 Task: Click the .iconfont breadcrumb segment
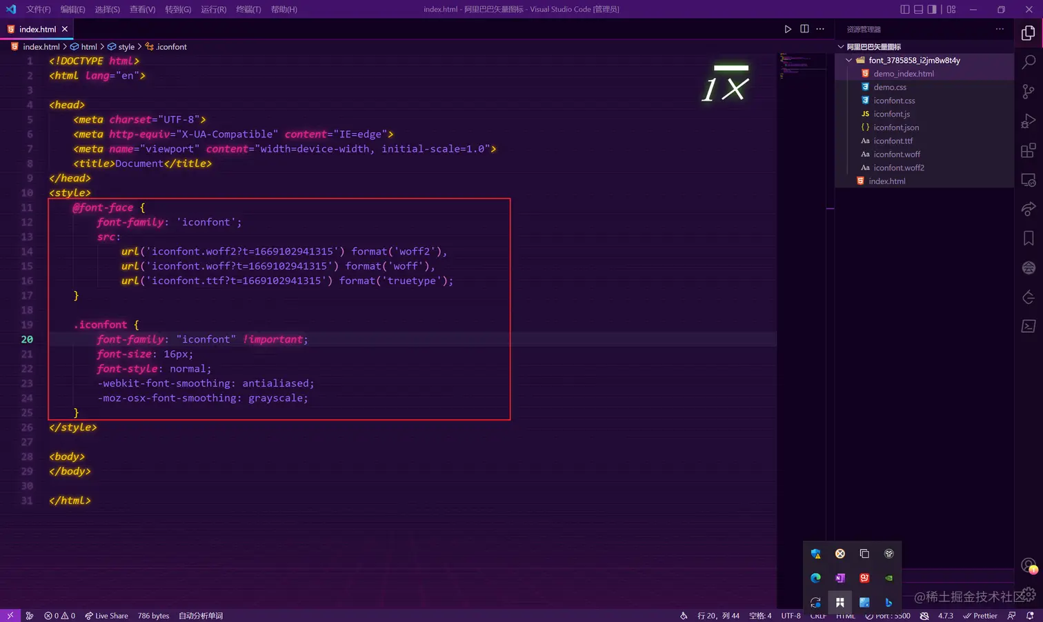(166, 46)
